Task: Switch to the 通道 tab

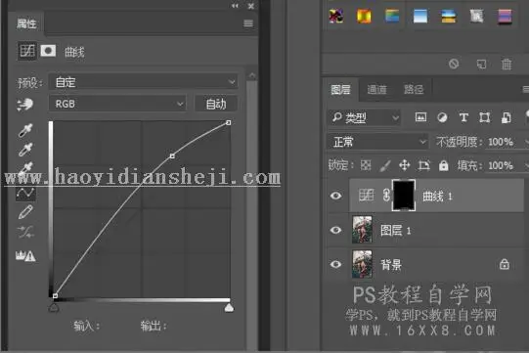Action: (376, 90)
